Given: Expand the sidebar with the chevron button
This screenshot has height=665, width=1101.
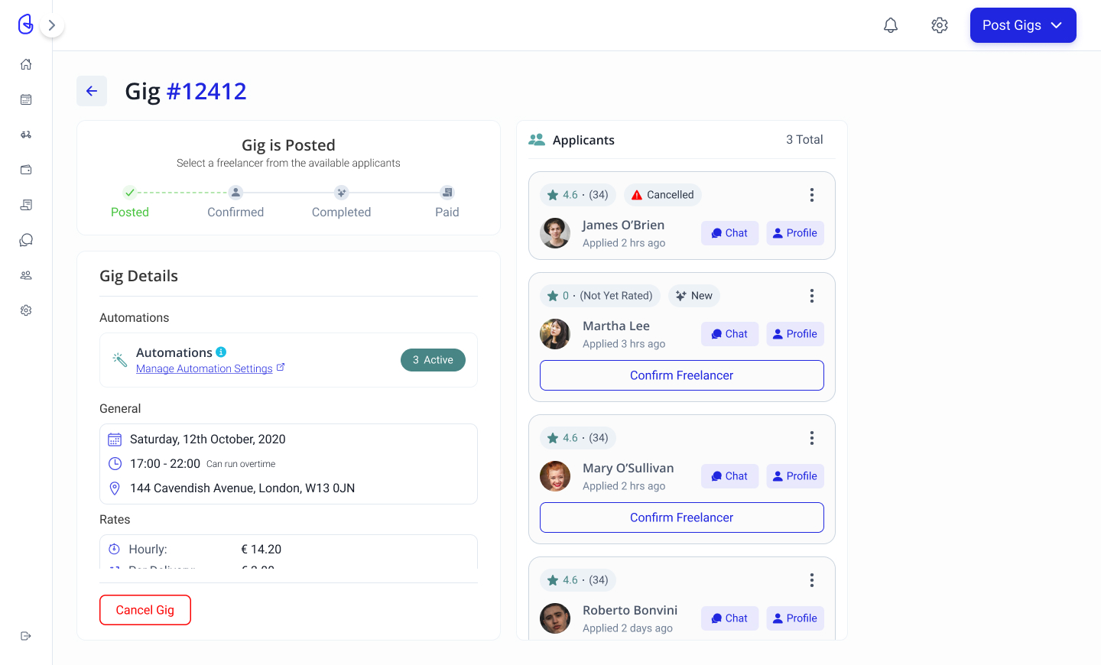Looking at the screenshot, I should coord(52,25).
